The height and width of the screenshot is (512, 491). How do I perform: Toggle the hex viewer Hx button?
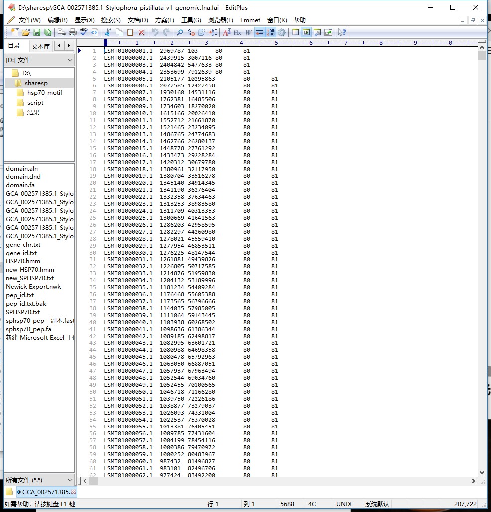(x=237, y=33)
